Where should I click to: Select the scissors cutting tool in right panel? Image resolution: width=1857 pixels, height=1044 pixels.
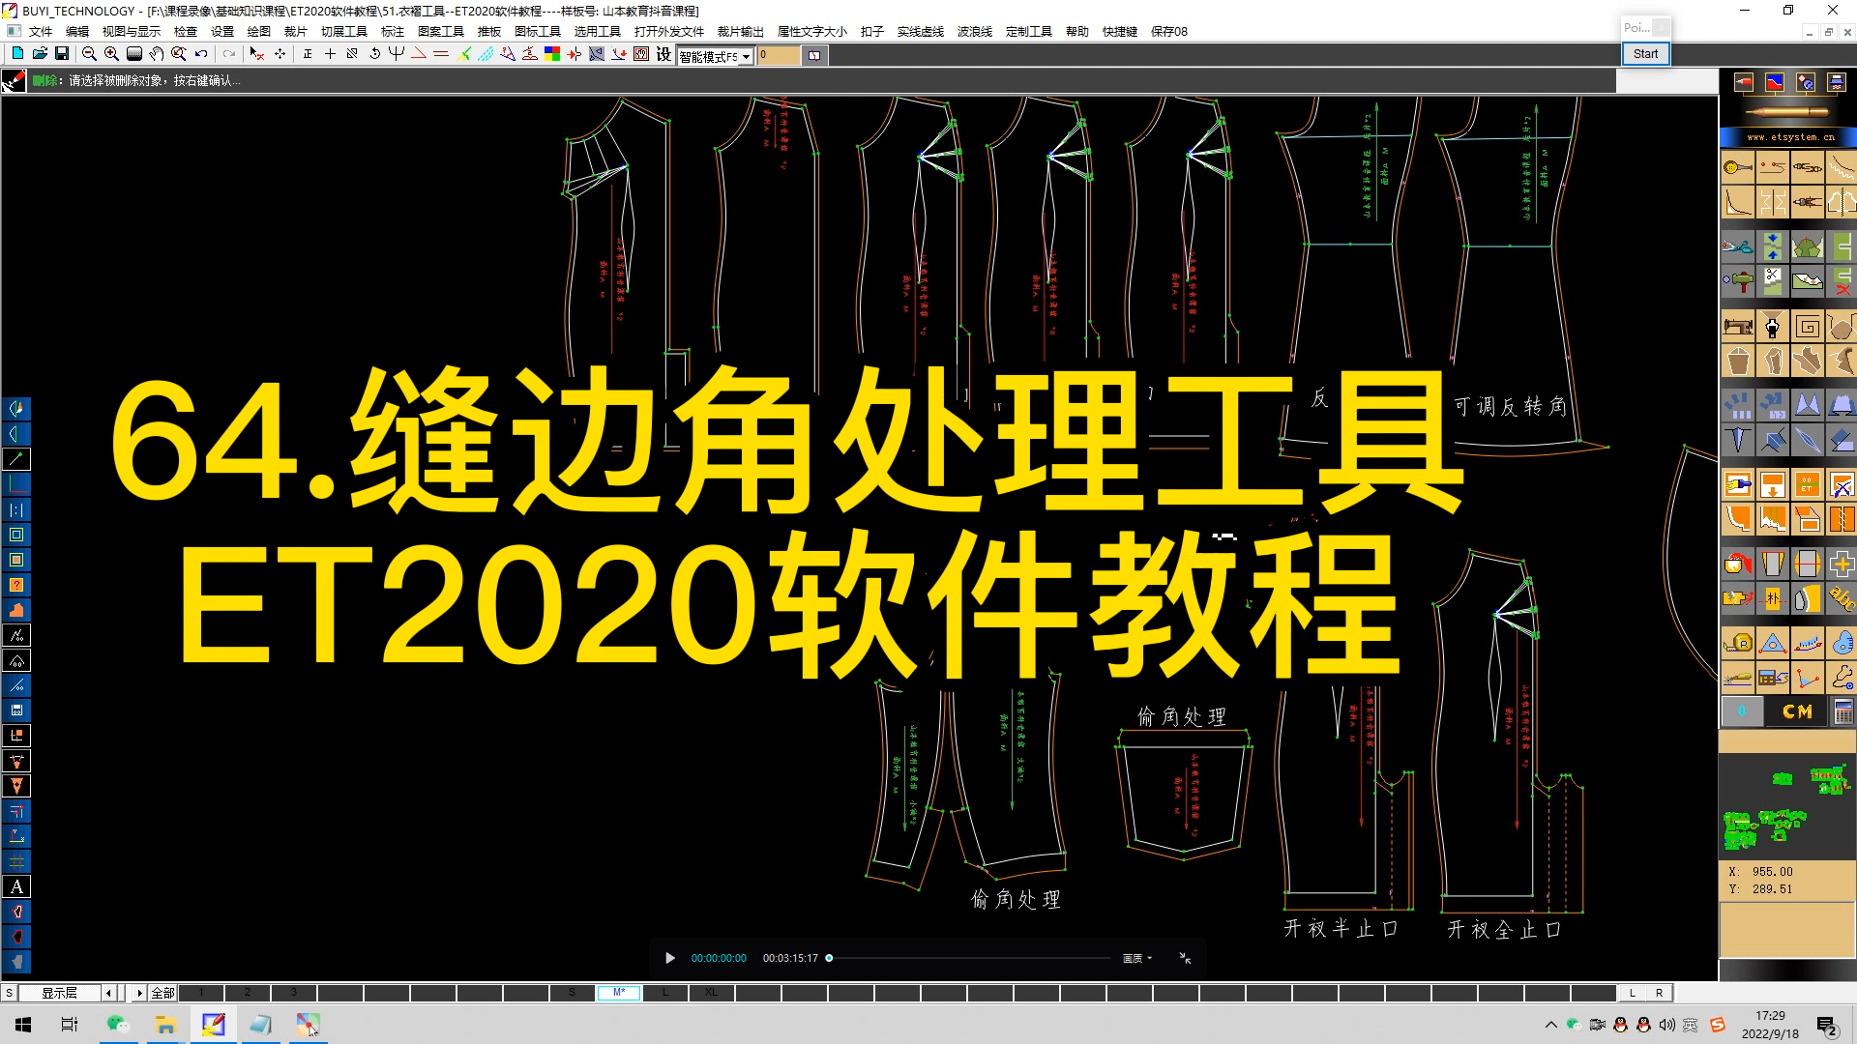point(1738,246)
